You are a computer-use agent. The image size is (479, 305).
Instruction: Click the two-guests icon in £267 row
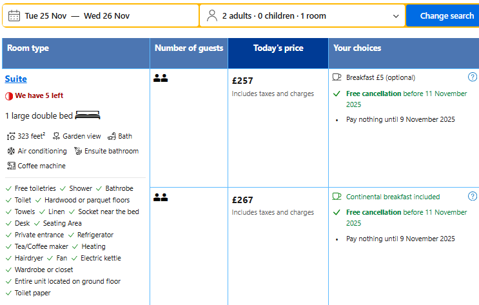161,197
